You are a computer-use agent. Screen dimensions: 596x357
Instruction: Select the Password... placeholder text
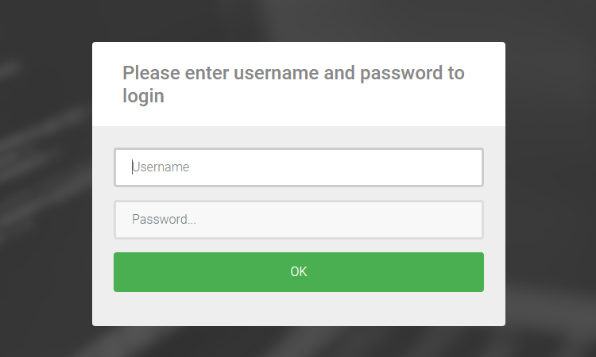tap(164, 219)
